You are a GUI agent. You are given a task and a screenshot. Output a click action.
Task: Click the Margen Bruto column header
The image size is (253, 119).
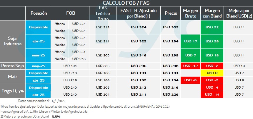point(190,13)
